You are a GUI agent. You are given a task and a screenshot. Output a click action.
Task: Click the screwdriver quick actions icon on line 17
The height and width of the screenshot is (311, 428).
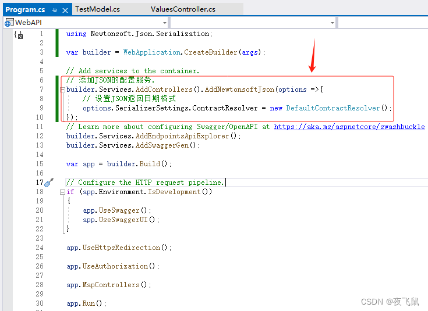(49, 183)
